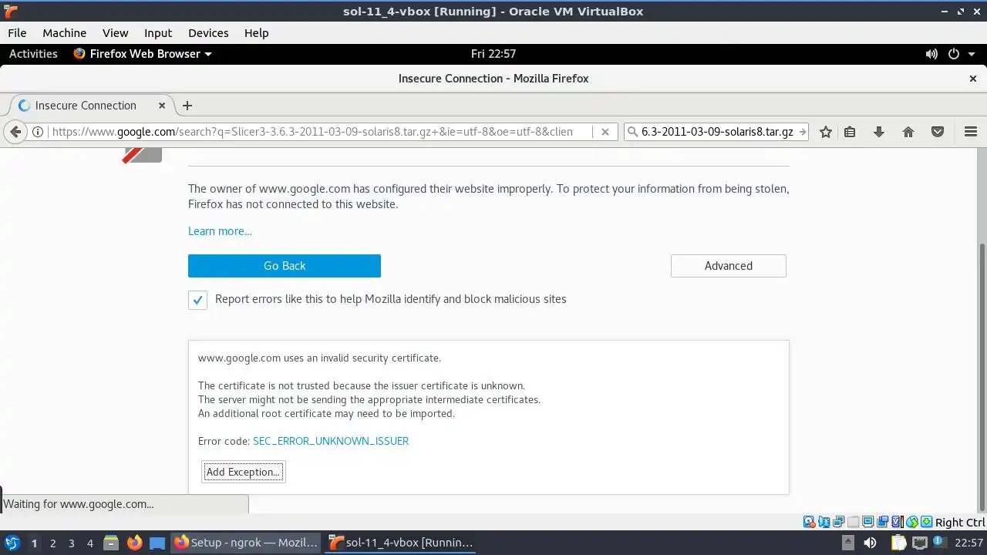
Task: Open GNOME power menu icon
Action: pos(954,54)
